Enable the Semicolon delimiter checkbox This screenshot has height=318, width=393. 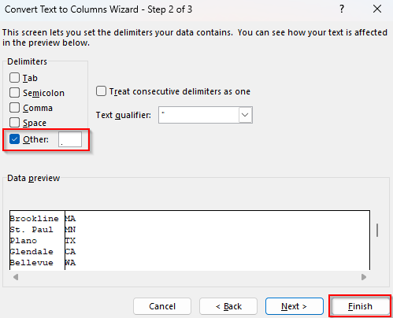(14, 93)
